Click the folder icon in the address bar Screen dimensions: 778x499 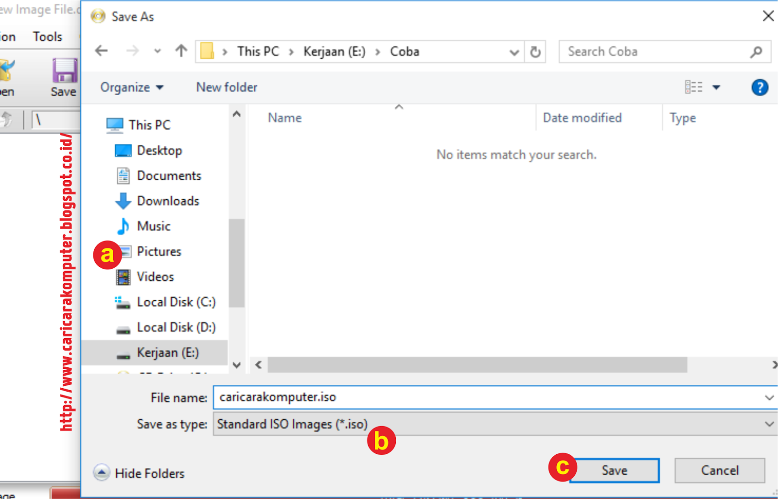click(x=208, y=51)
